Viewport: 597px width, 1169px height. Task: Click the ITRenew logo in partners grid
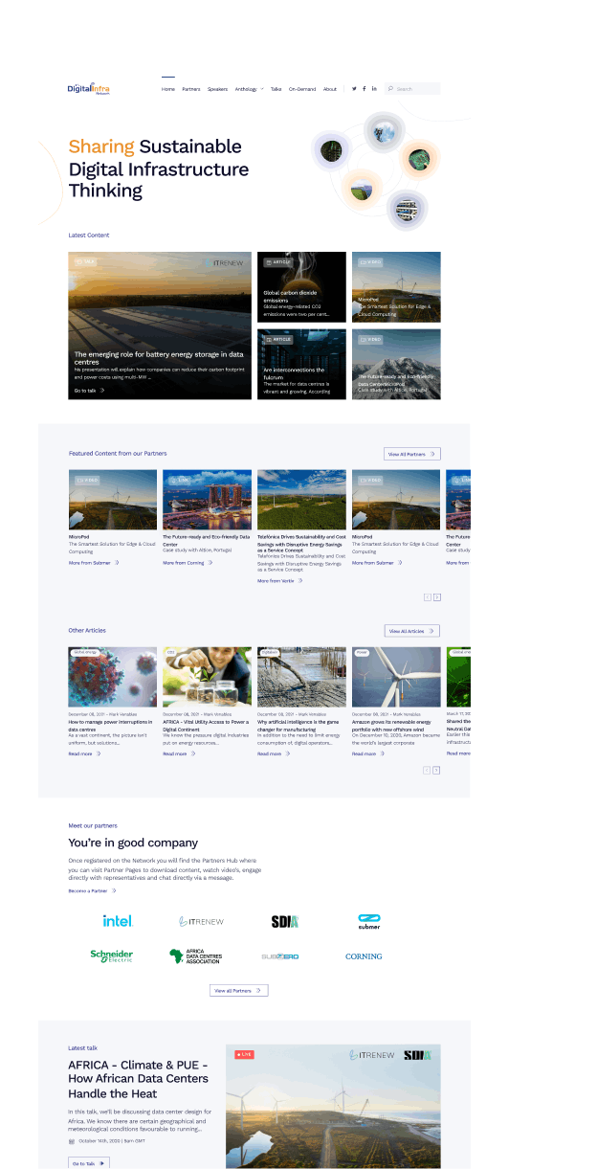(x=202, y=922)
